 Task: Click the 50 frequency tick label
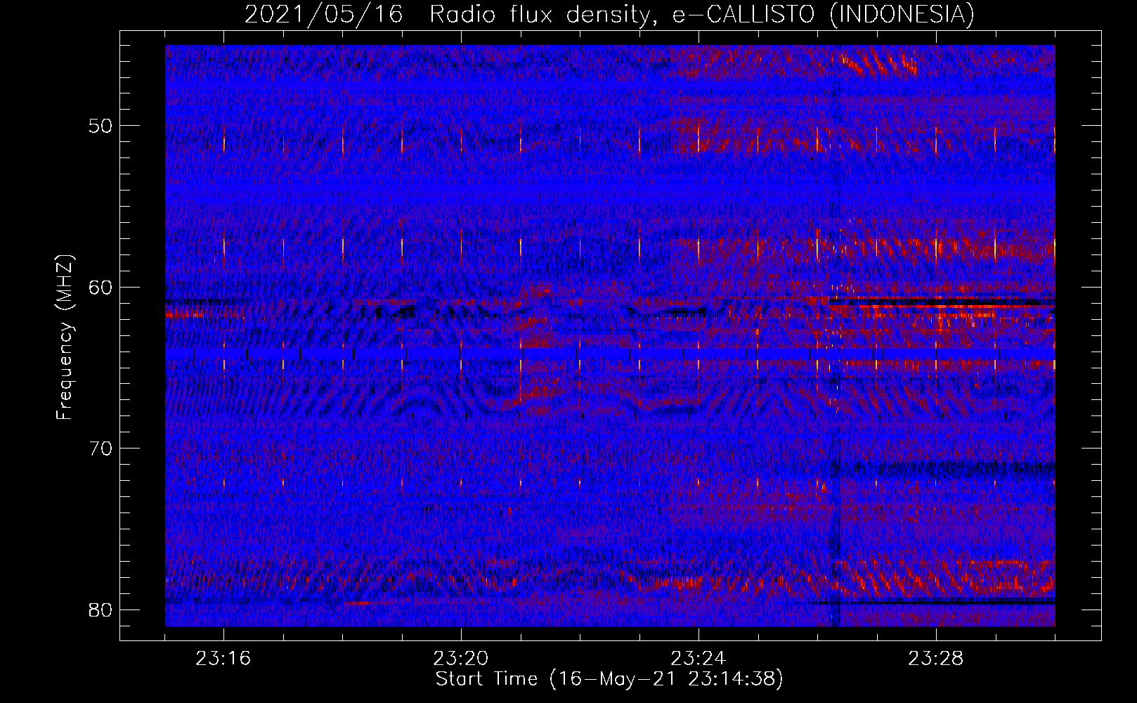click(x=101, y=126)
